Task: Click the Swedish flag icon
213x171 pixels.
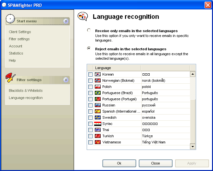Action: [x=98, y=117]
